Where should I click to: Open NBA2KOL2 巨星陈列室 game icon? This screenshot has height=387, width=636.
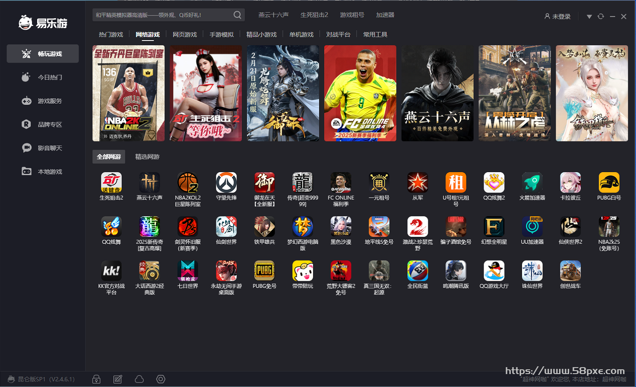click(188, 182)
